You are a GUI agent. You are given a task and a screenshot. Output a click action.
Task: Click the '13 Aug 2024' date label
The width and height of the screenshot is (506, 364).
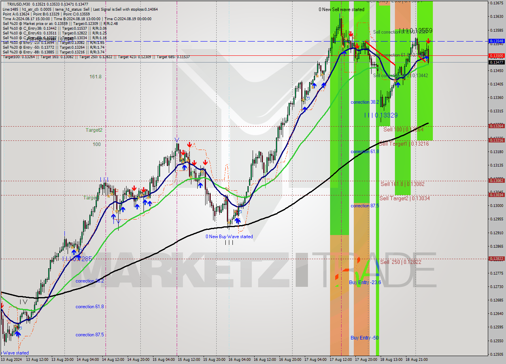[x=12, y=360]
